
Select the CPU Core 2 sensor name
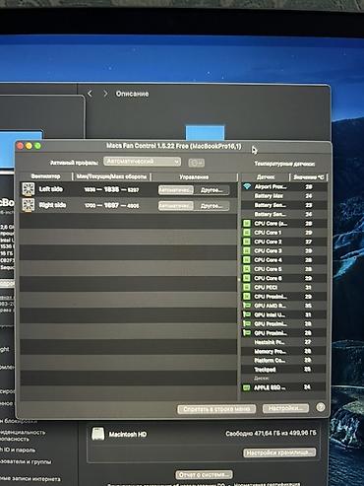[268, 242]
